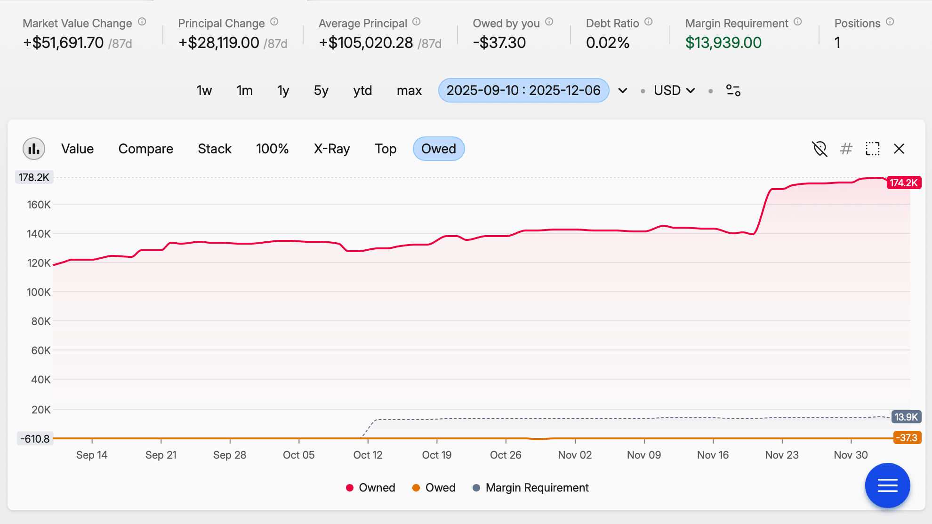932x524 pixels.
Task: Select the Compare chart tab
Action: tap(145, 149)
